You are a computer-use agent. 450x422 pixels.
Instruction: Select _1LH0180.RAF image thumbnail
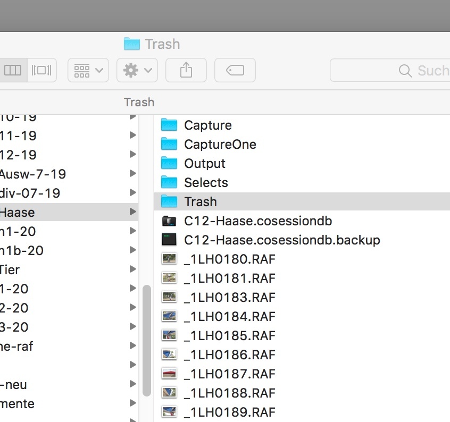click(x=169, y=259)
